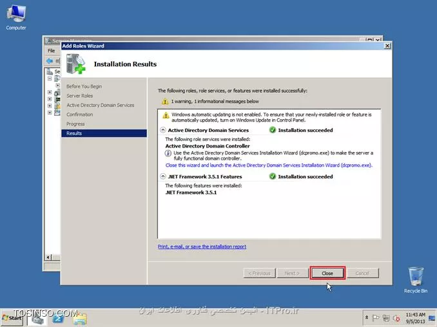Viewport: 437px width, 327px height.
Task: Select the Server Manager root node icon
Action: point(50,71)
